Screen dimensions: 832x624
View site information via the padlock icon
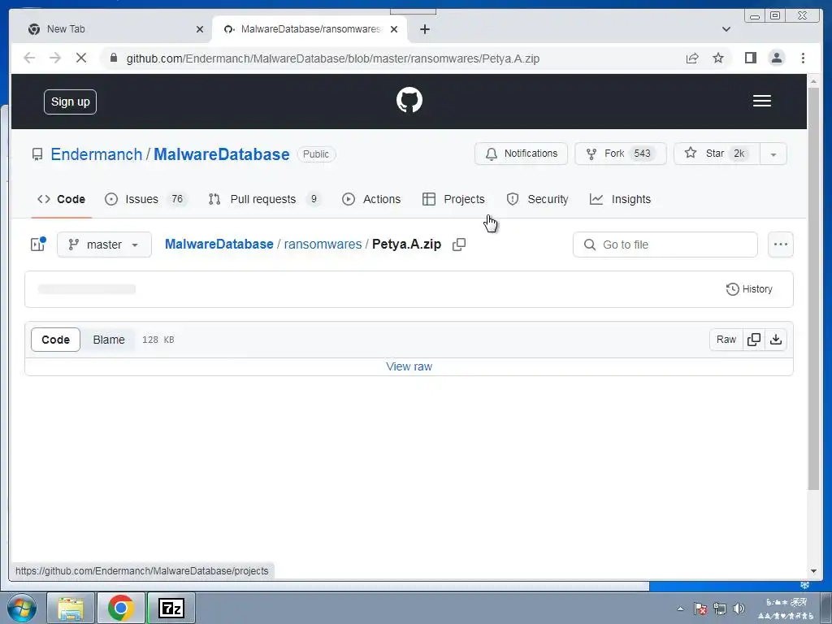pyautogui.click(x=114, y=58)
